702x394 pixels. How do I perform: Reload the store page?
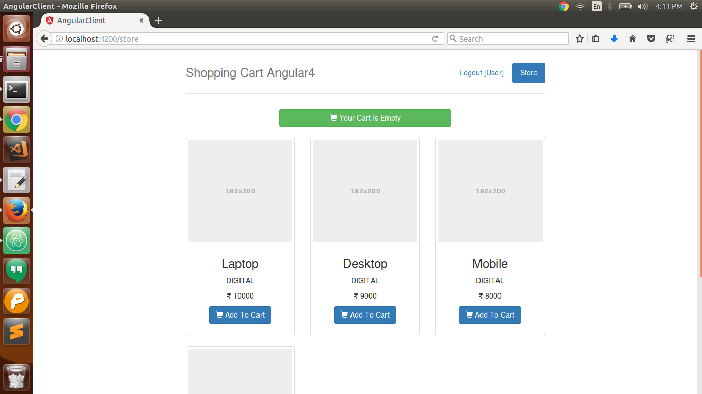[435, 38]
